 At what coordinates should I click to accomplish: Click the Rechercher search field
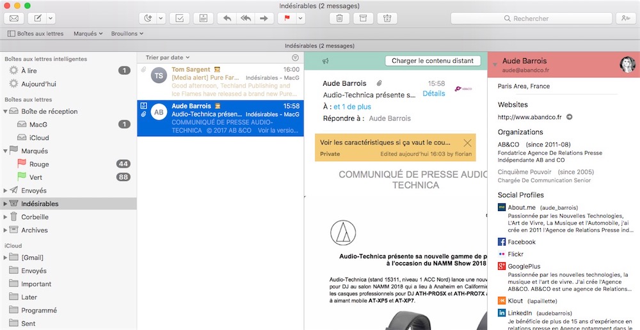coord(531,19)
